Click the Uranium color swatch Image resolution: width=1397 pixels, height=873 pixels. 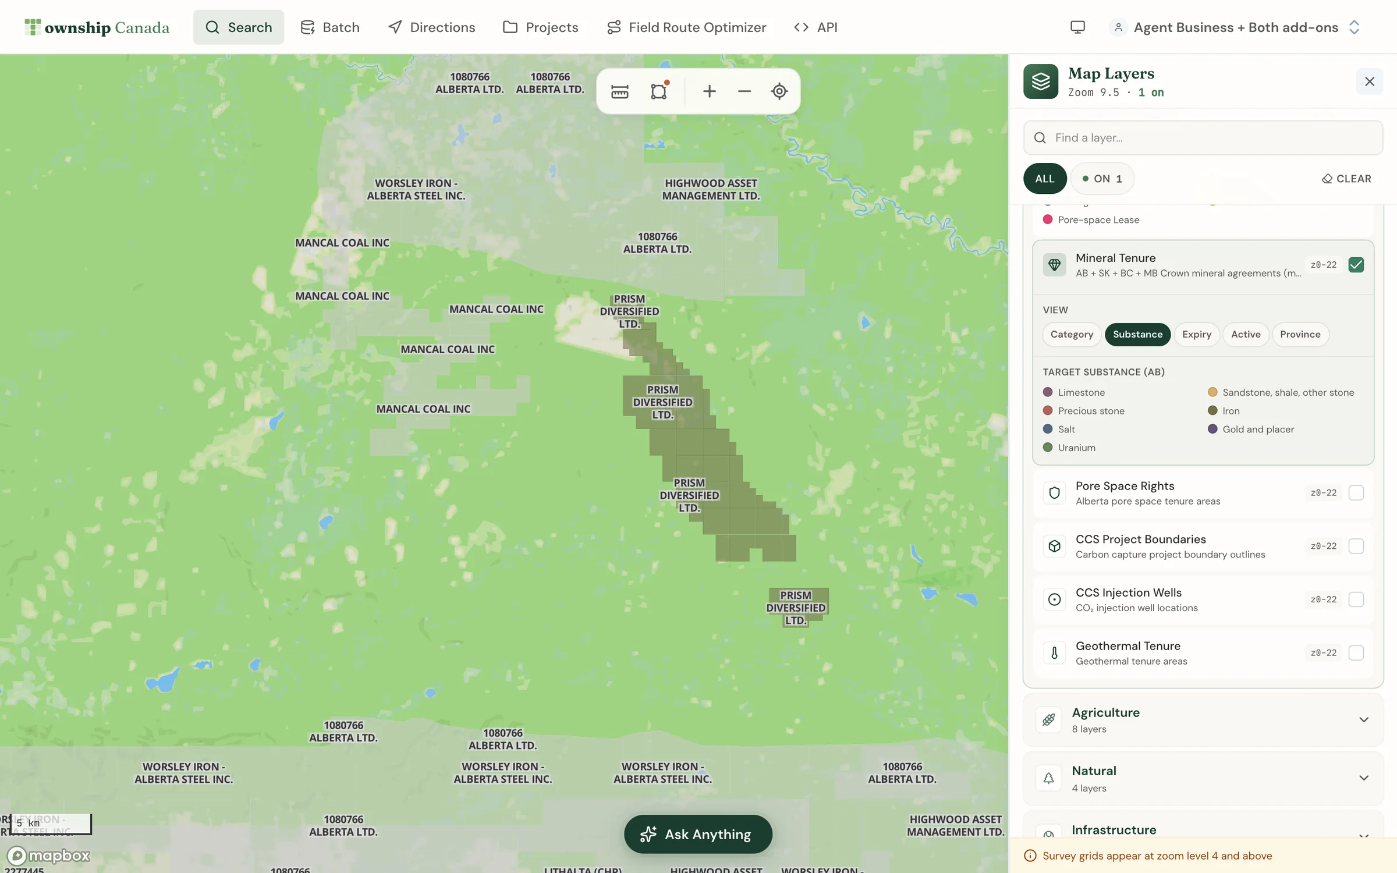1048,448
